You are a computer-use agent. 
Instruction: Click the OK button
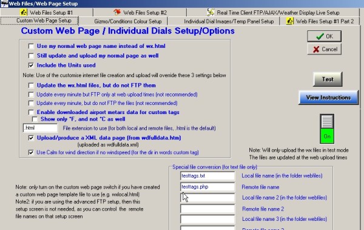tap(324, 36)
